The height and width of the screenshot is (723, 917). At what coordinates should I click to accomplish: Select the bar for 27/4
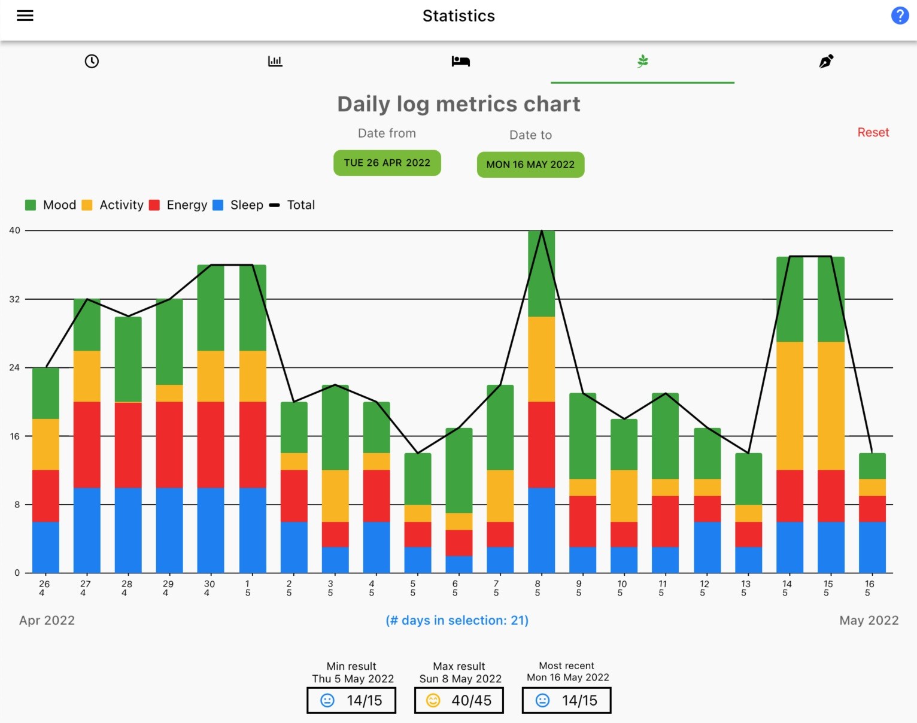87,436
